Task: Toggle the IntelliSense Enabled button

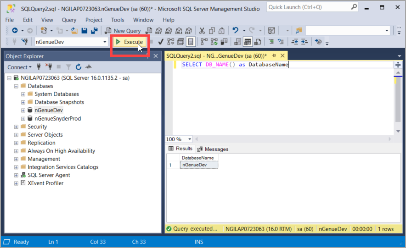Action: pos(191,42)
